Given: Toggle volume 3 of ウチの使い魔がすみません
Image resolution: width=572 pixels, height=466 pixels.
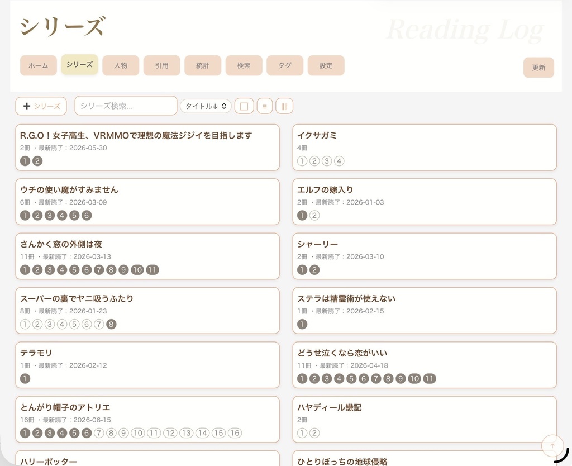Looking at the screenshot, I should click(x=50, y=215).
